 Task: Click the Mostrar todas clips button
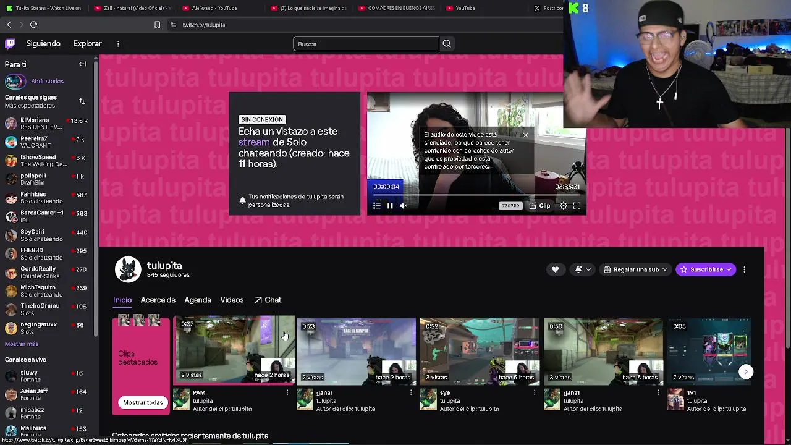tap(143, 402)
